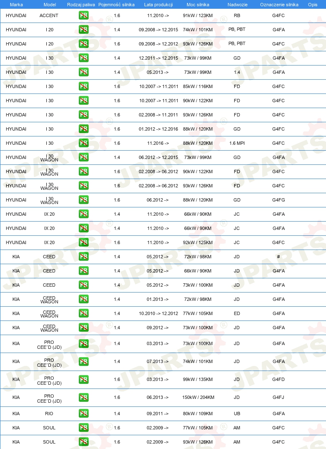The width and height of the screenshot is (326, 449).
Task: Click the G4FD engine code cell
Action: [278, 379]
